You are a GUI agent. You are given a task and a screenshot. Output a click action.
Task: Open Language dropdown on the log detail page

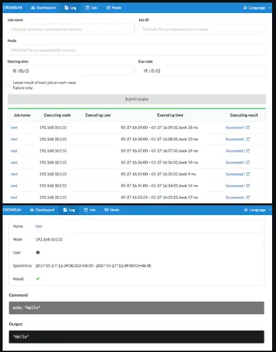(x=257, y=210)
